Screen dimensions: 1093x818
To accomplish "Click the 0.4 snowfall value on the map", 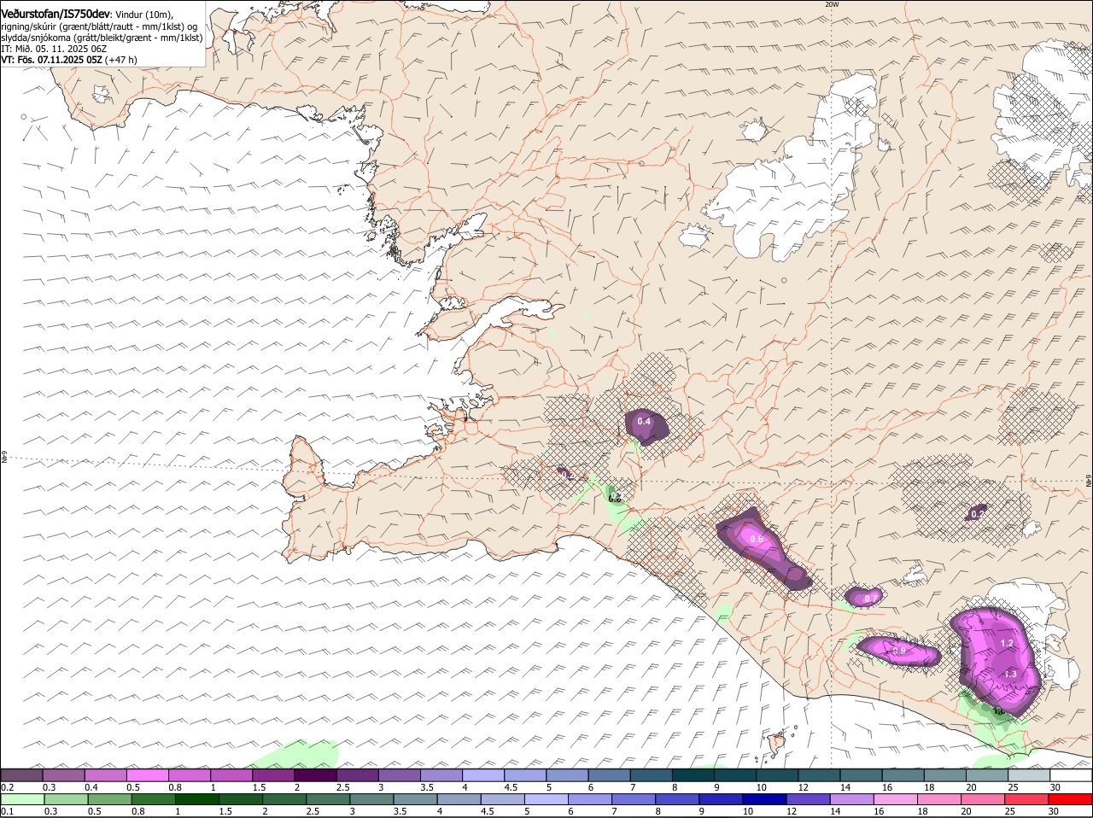I will click(644, 422).
